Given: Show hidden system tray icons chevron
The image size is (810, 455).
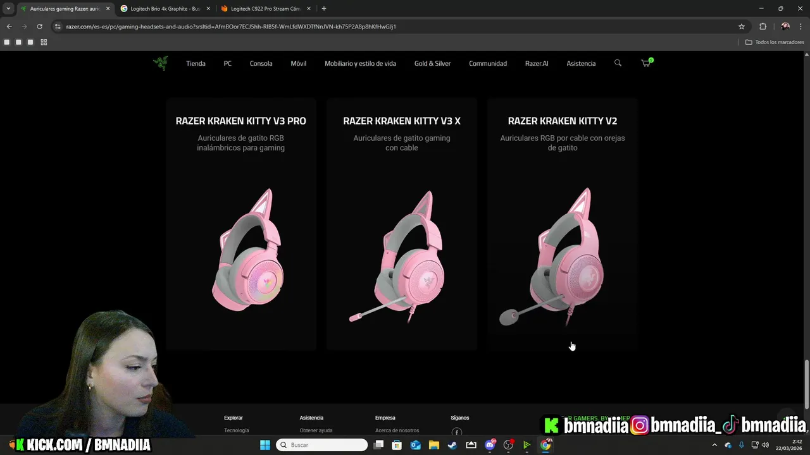Looking at the screenshot, I should click(714, 445).
